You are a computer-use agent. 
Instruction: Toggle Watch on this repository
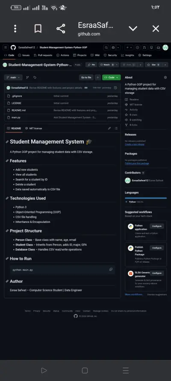(x=106, y=65)
